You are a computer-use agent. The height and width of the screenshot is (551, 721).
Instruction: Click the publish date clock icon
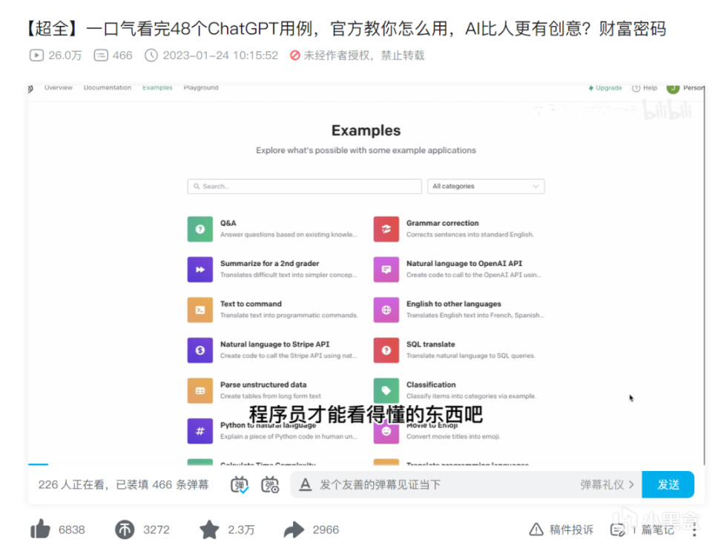[x=151, y=55]
